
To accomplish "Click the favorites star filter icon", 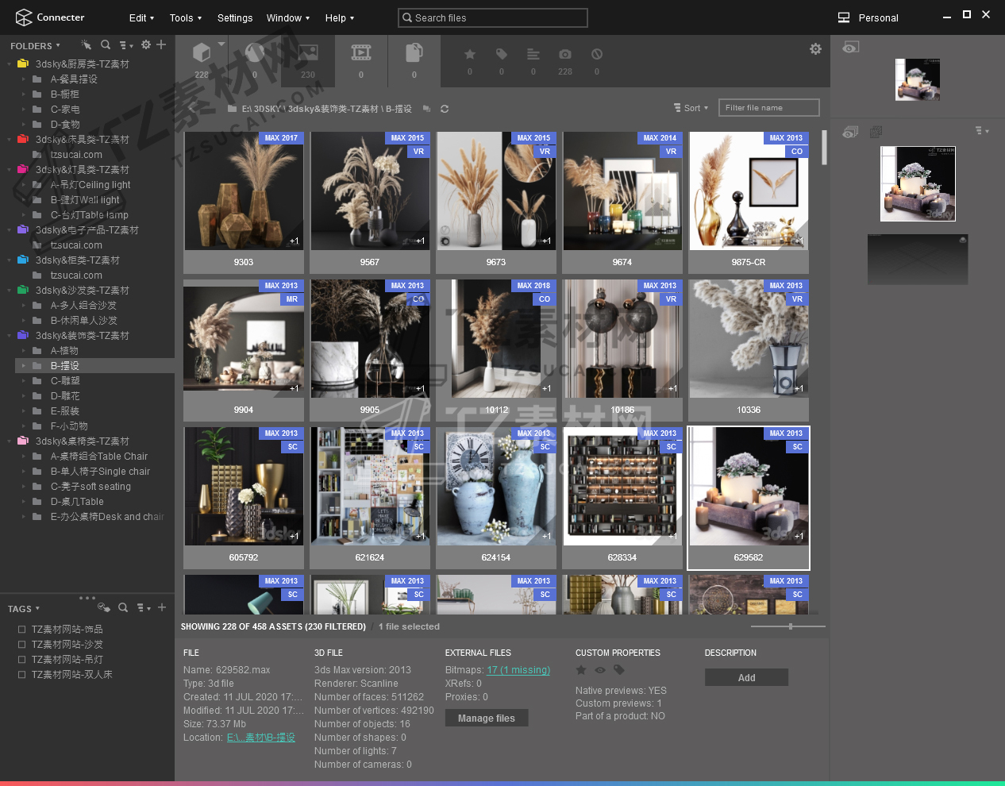I will [x=470, y=54].
